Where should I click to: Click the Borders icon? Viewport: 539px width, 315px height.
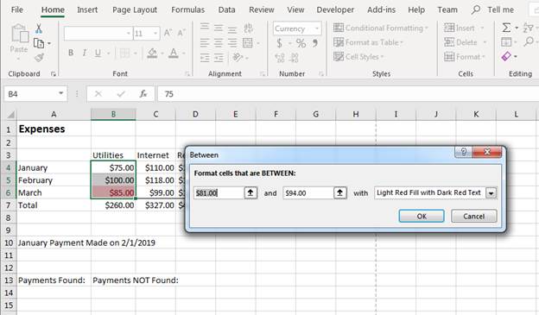click(x=124, y=53)
